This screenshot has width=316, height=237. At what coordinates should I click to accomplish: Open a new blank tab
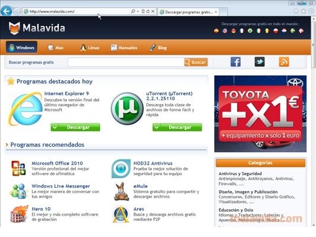(x=224, y=12)
